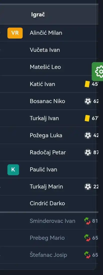This screenshot has height=275, width=103.
Task: Click the substitution arrows icon for Štefanac Josip
Action: (87, 255)
